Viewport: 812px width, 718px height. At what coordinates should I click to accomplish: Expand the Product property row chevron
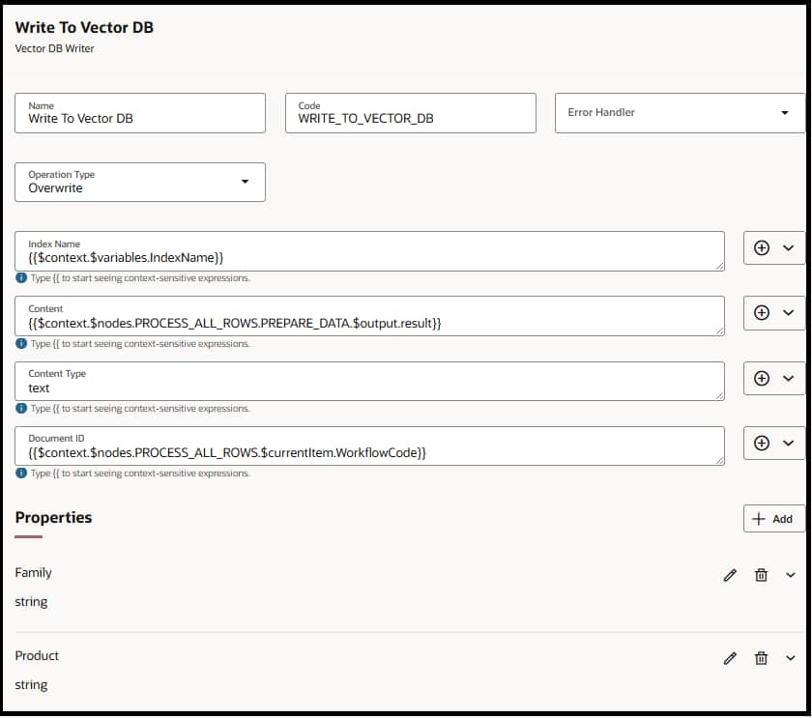tap(791, 658)
